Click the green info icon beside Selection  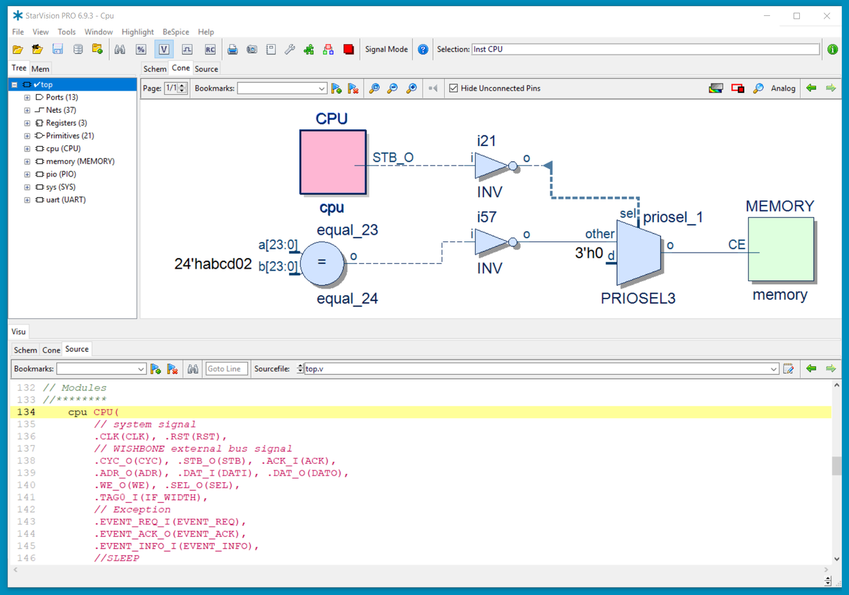832,50
